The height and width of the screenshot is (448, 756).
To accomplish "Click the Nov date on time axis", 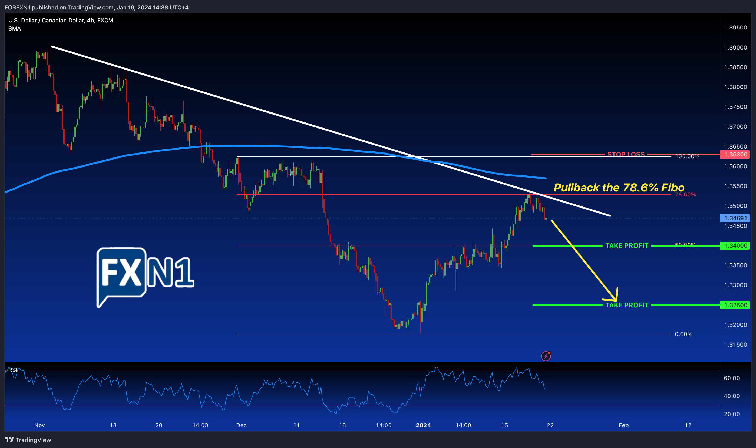I will point(39,425).
